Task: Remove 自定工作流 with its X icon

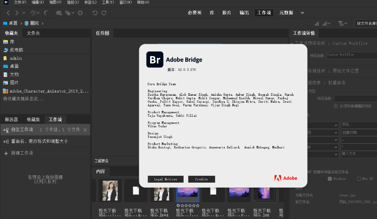Action: pyautogui.click(x=85, y=130)
